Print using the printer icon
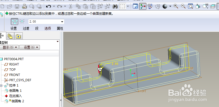219x107 pixels. point(25,6)
